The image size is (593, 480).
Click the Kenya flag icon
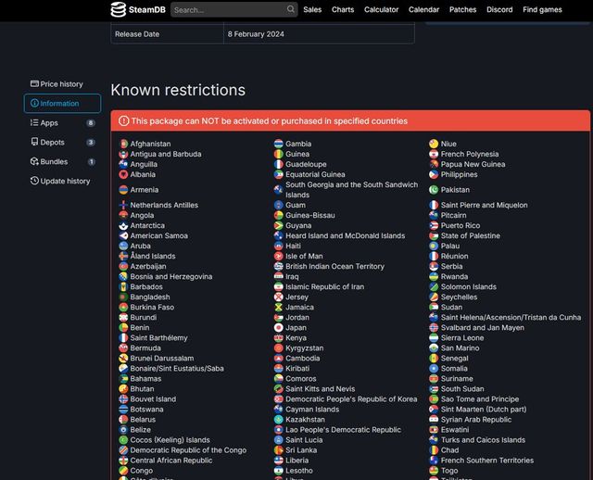click(x=279, y=338)
